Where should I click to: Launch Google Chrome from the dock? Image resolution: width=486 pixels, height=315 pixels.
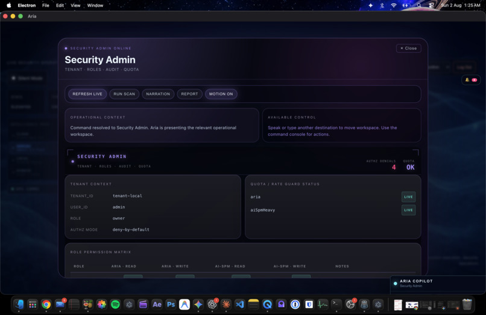(46, 305)
